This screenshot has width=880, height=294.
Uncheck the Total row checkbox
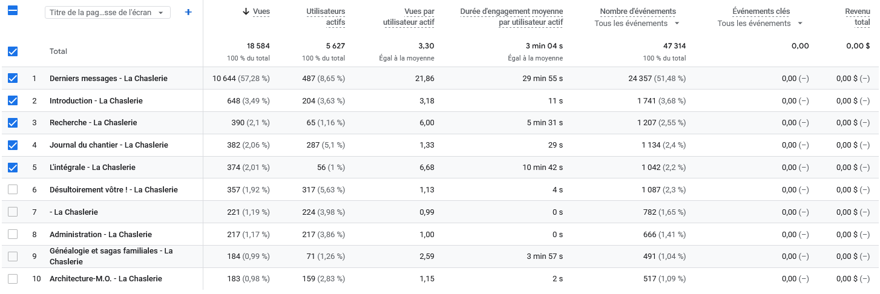[x=13, y=51]
